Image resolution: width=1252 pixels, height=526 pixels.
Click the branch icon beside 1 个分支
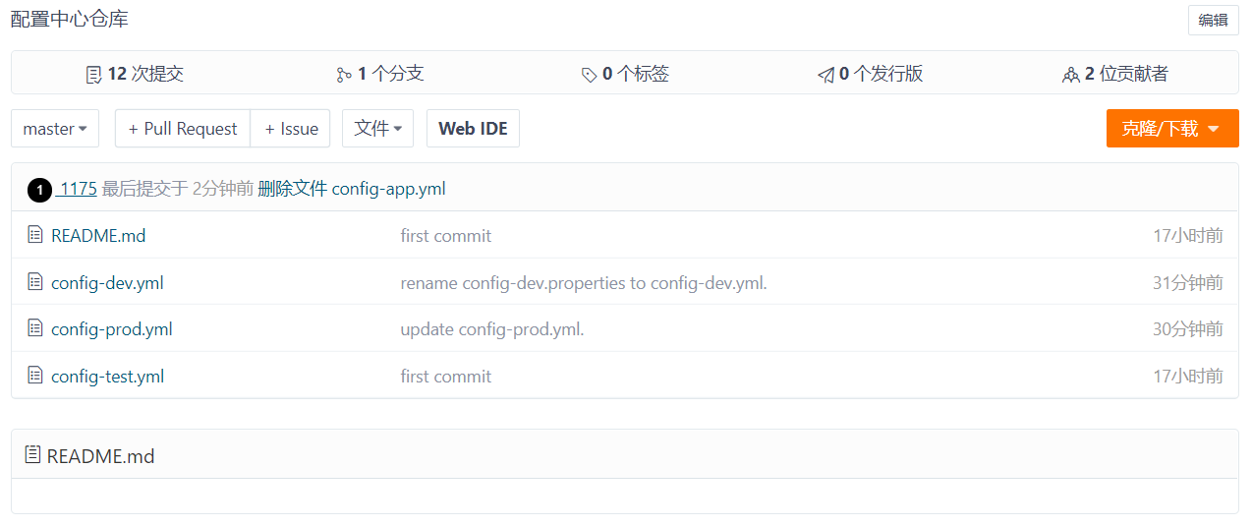[343, 75]
